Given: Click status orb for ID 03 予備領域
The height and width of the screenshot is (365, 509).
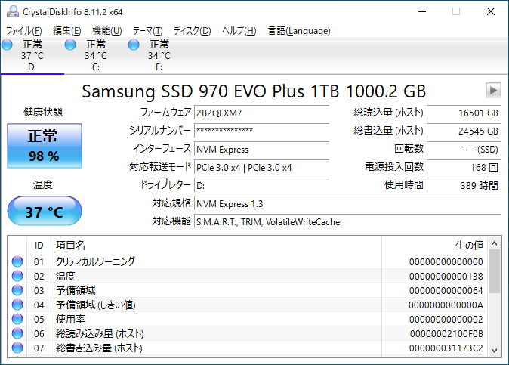Looking at the screenshot, I should [x=17, y=290].
